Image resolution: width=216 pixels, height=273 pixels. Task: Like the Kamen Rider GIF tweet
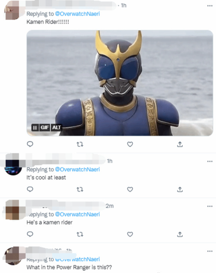(130, 144)
